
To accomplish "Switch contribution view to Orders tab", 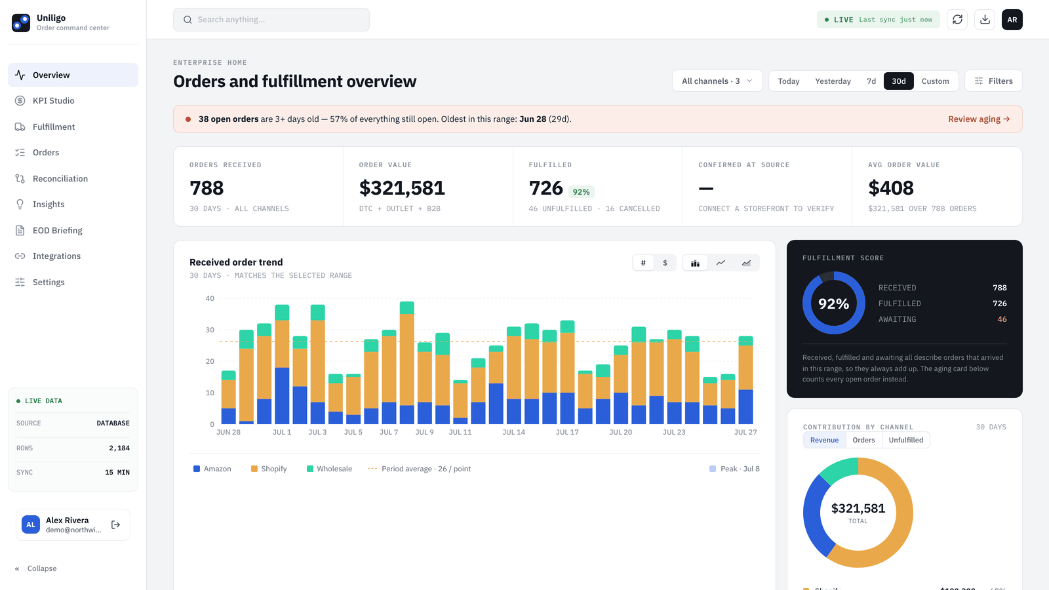I will [863, 441].
